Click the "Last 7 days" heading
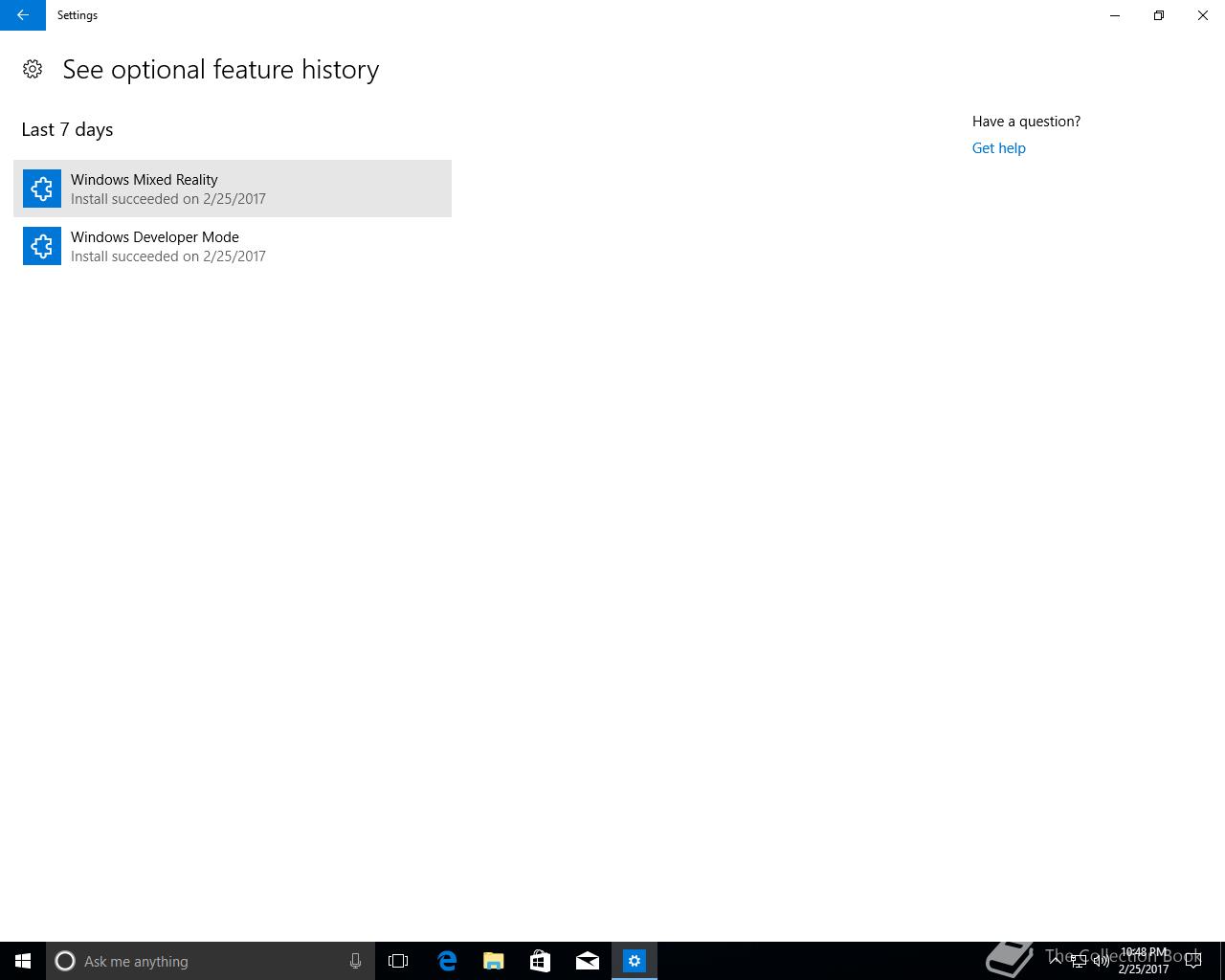1225x980 pixels. pos(67,129)
